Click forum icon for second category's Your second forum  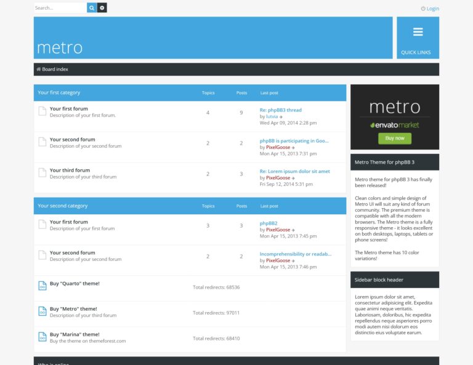click(x=42, y=255)
